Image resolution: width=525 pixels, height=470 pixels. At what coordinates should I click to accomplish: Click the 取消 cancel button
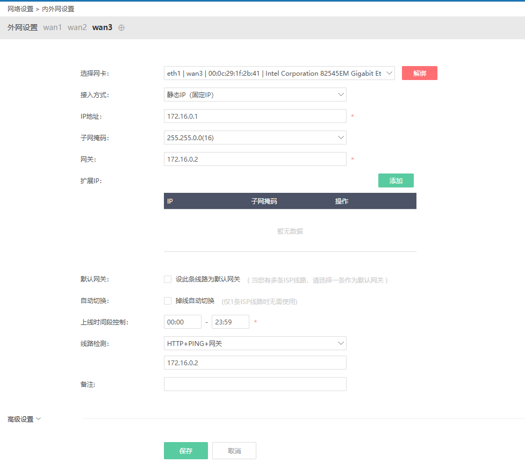(234, 451)
